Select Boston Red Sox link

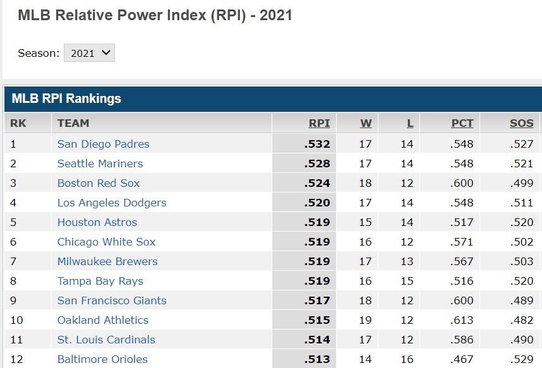[x=99, y=183]
